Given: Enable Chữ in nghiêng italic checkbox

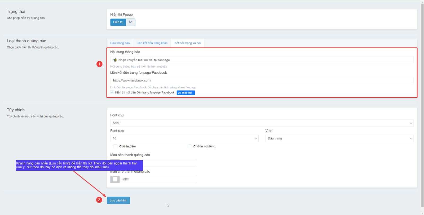Looking at the screenshot, I should [189, 146].
